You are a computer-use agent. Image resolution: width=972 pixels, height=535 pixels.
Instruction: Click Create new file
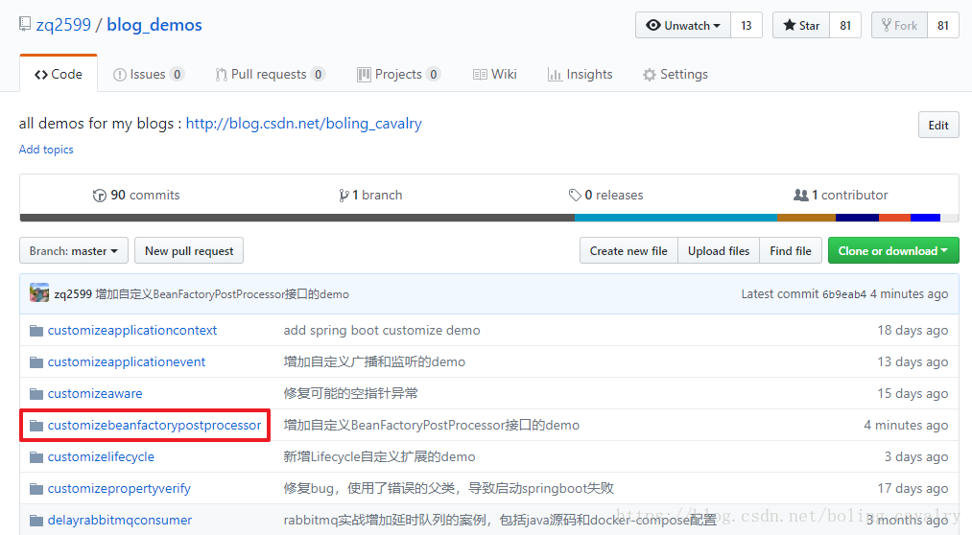628,251
